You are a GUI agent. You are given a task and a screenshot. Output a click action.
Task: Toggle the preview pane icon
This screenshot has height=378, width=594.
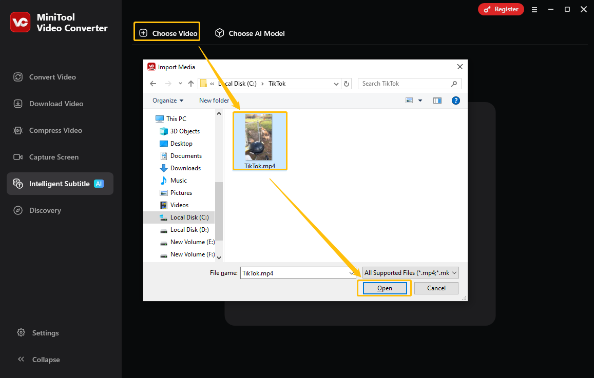(x=437, y=101)
